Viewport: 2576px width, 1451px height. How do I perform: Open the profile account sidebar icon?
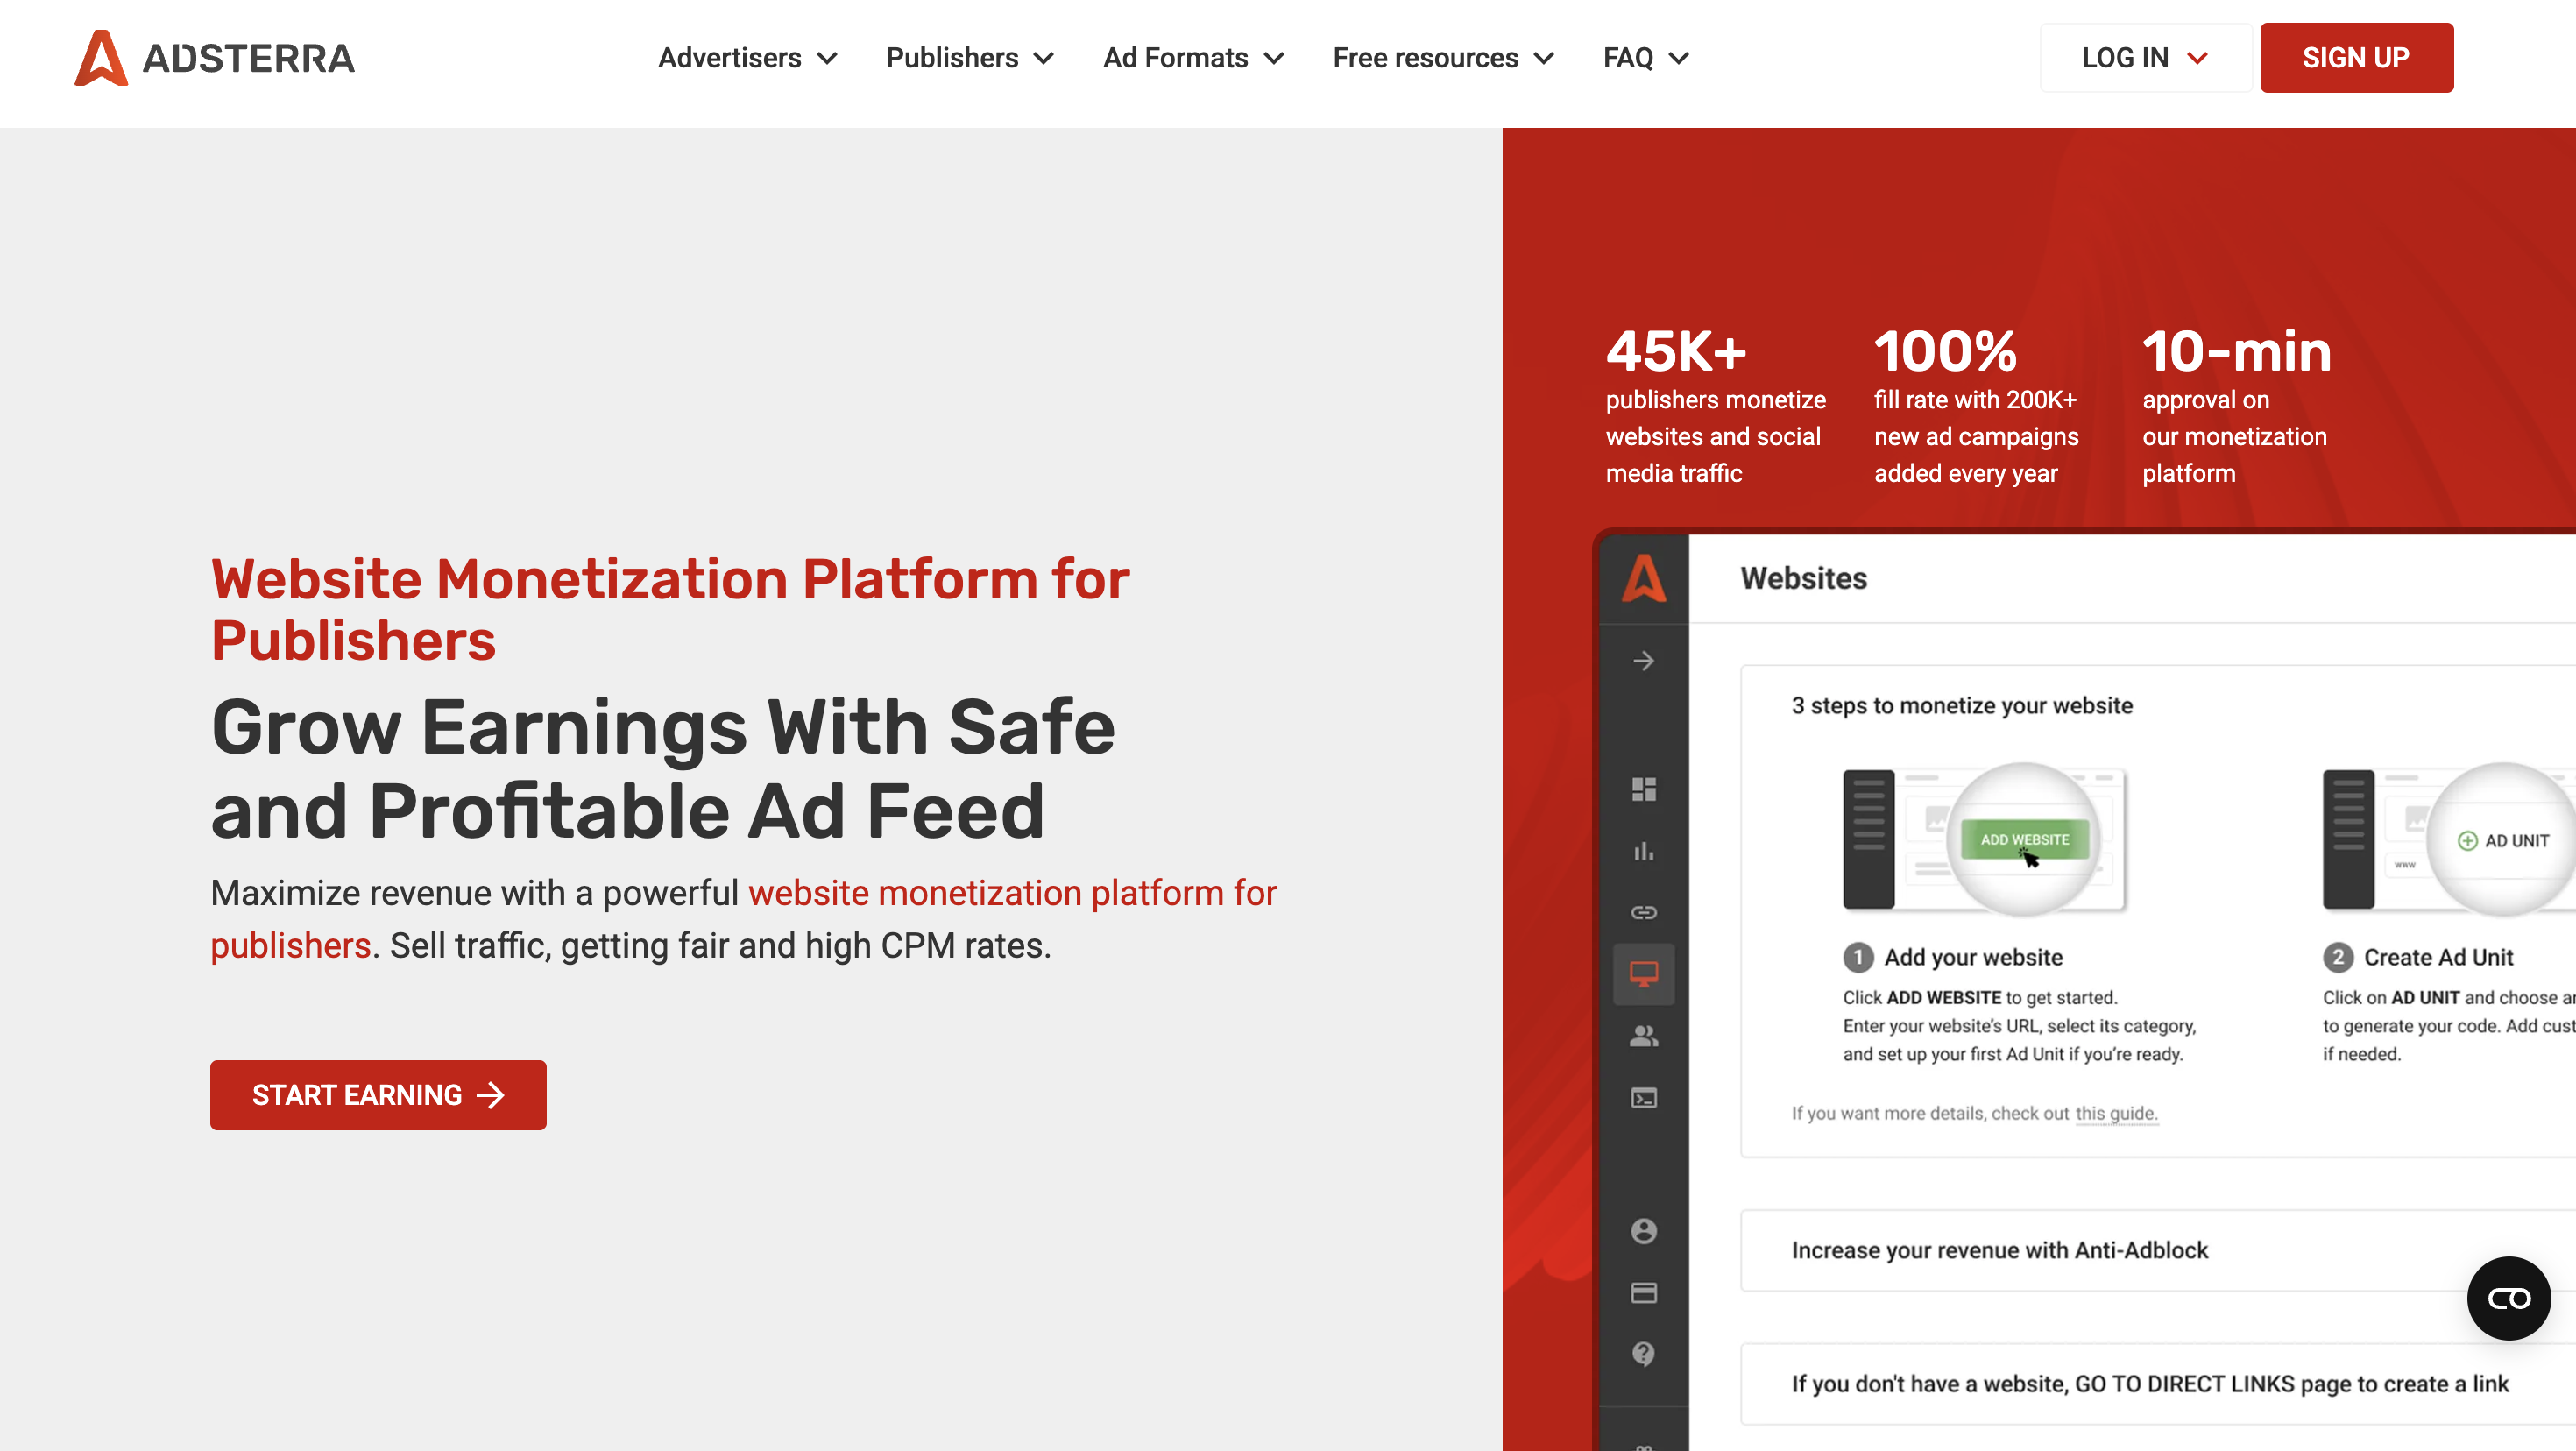(x=1643, y=1231)
